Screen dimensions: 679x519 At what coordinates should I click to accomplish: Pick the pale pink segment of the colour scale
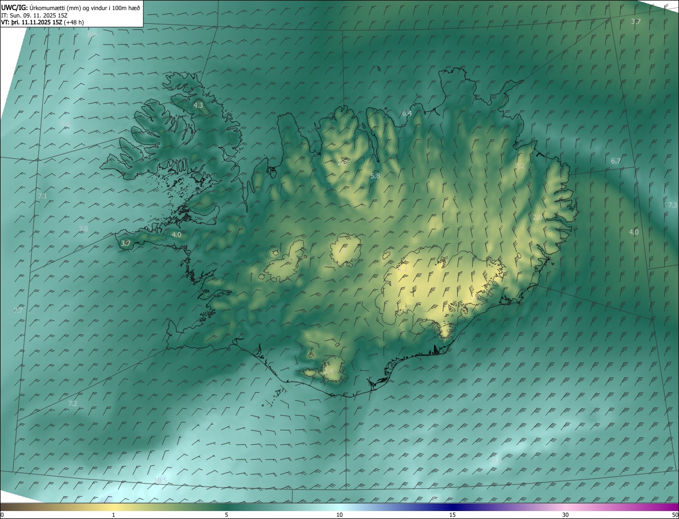(565, 507)
